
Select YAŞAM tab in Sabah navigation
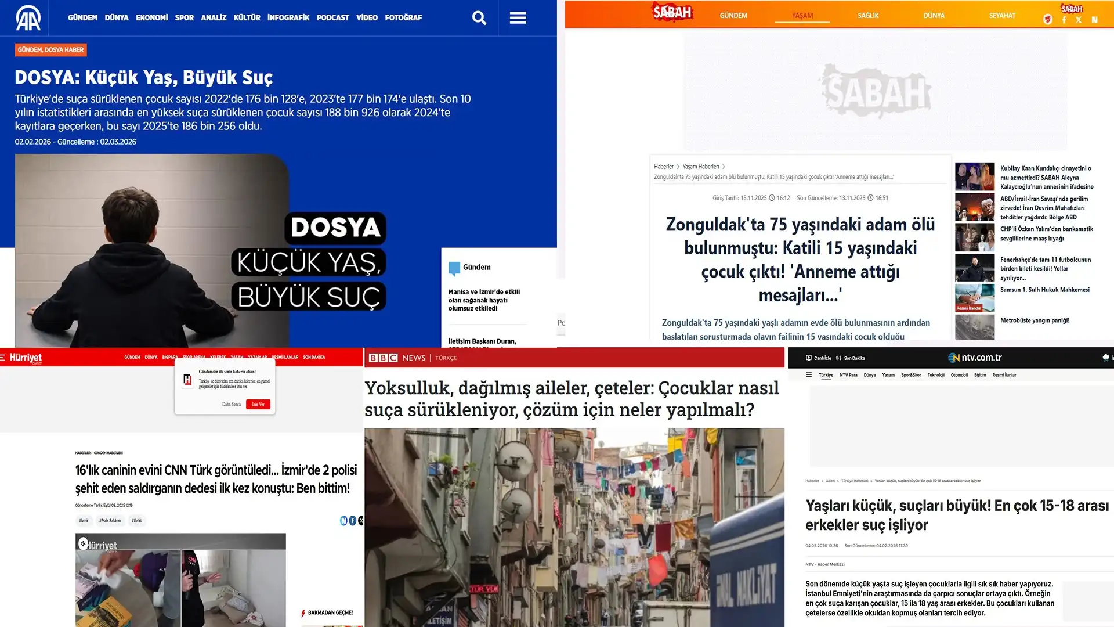tap(802, 16)
